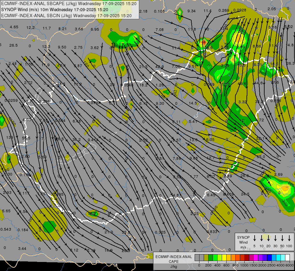Pick the yellow 600 J/kg CAPE legend swatch
This screenshot has width=295, height=271.
(x=224, y=257)
